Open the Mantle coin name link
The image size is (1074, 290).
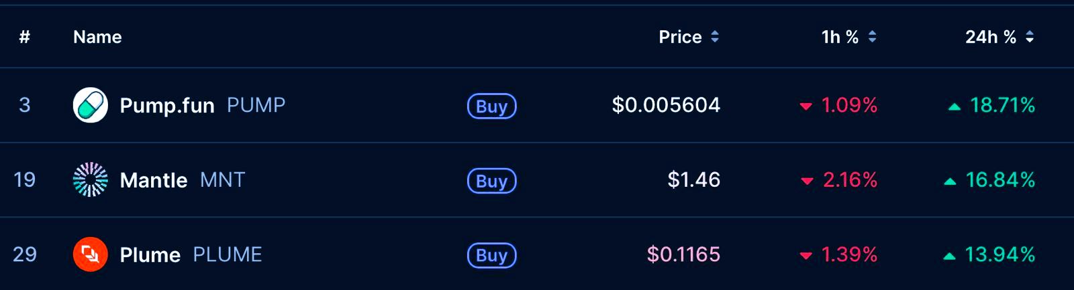(153, 180)
